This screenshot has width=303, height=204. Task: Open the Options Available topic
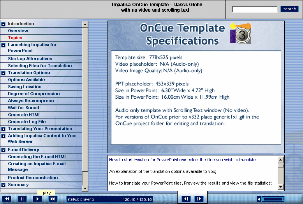point(26,80)
